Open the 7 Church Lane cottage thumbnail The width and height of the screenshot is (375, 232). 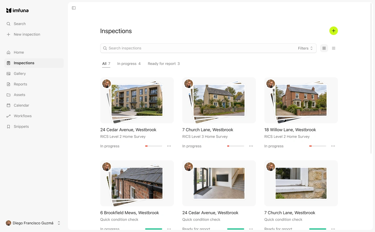click(219, 100)
